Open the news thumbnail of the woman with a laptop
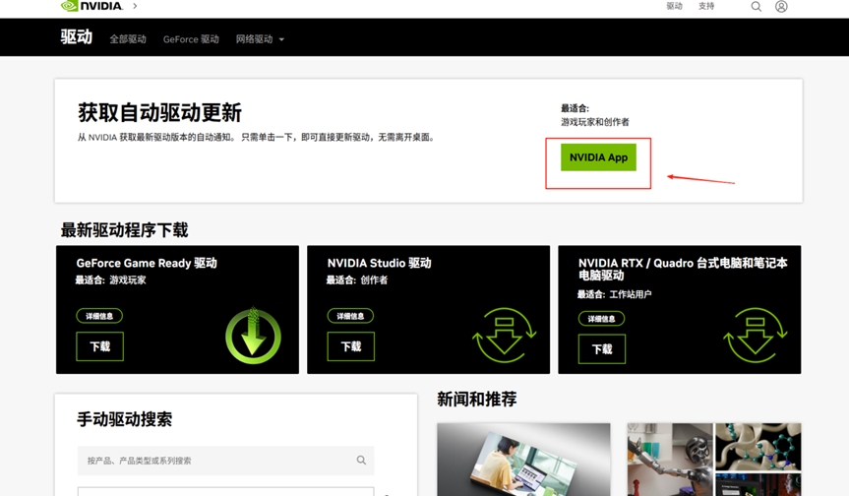 (523, 460)
